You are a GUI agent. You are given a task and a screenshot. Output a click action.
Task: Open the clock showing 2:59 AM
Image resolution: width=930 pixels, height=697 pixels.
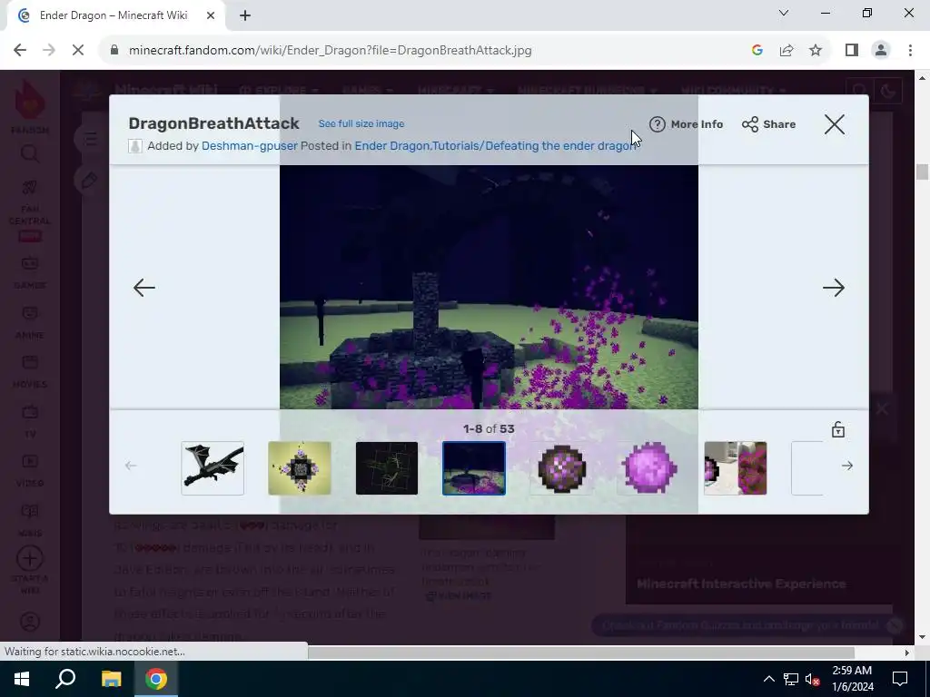tap(852, 679)
